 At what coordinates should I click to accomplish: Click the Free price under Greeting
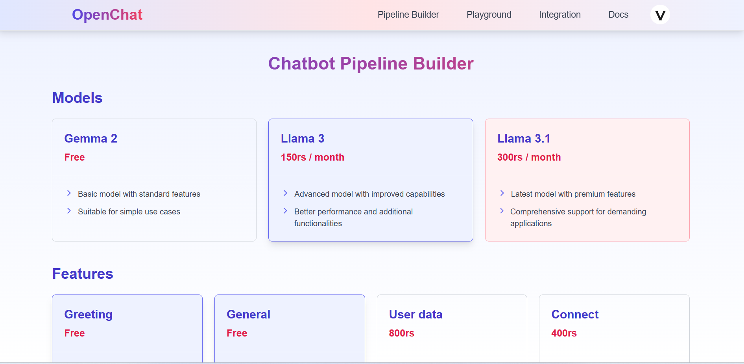(x=75, y=333)
